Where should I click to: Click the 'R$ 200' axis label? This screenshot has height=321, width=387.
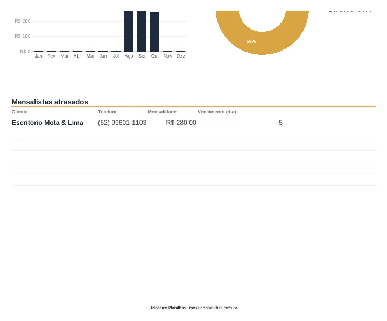tap(23, 21)
